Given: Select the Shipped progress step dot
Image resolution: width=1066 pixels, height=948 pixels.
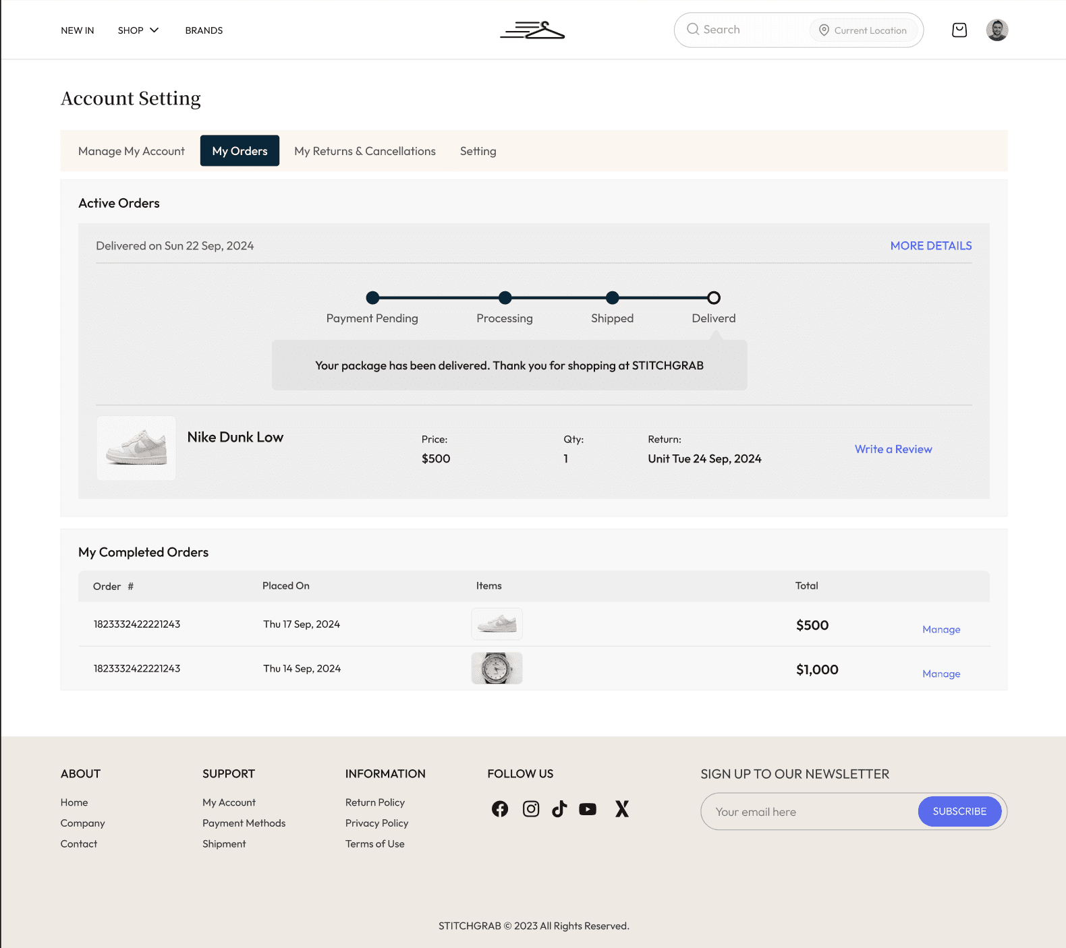Looking at the screenshot, I should (613, 297).
